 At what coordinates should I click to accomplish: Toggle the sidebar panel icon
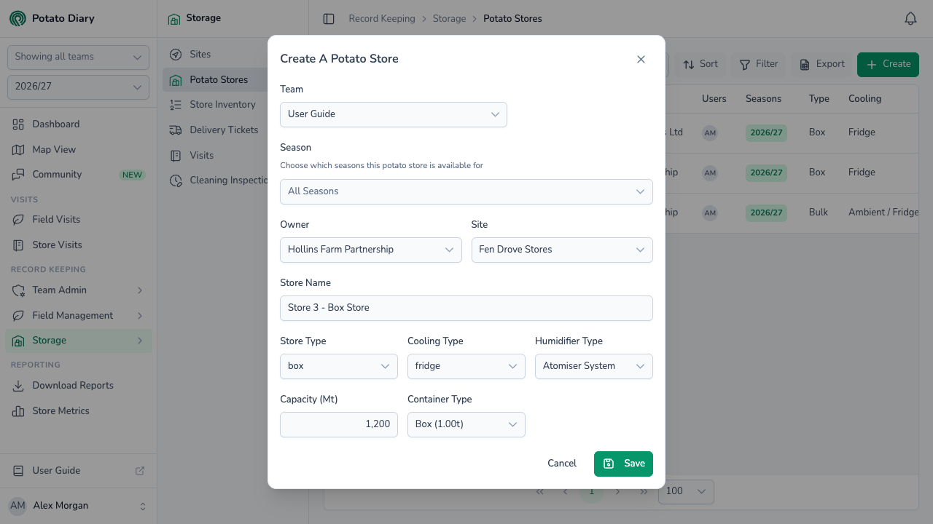click(x=329, y=19)
